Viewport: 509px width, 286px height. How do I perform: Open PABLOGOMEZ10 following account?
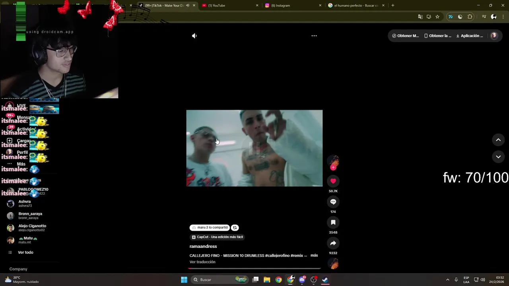[x=28, y=191]
